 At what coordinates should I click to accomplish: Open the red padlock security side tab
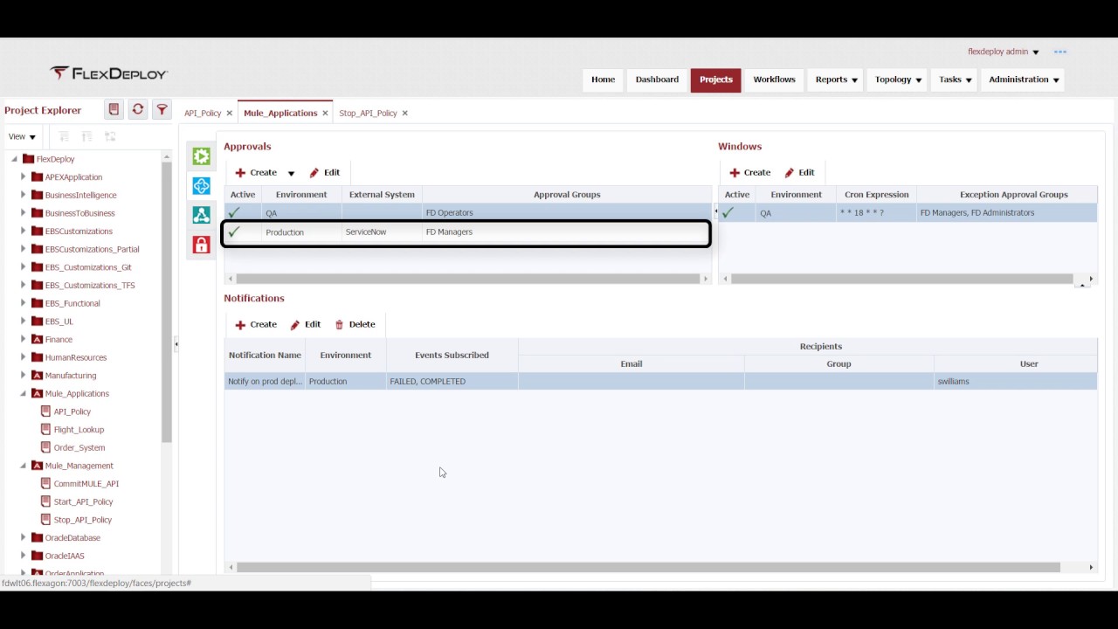(x=202, y=245)
